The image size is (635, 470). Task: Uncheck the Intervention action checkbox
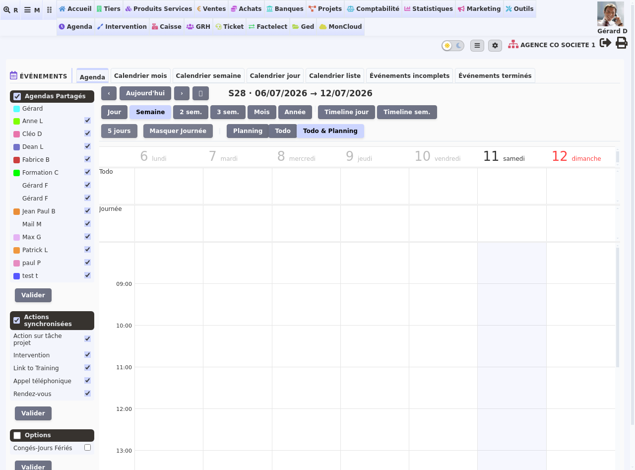[x=87, y=355]
